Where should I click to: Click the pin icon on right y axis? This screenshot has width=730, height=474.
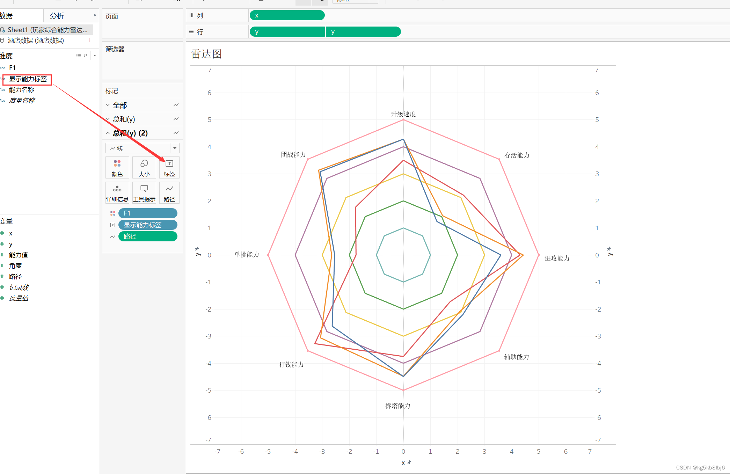point(609,249)
